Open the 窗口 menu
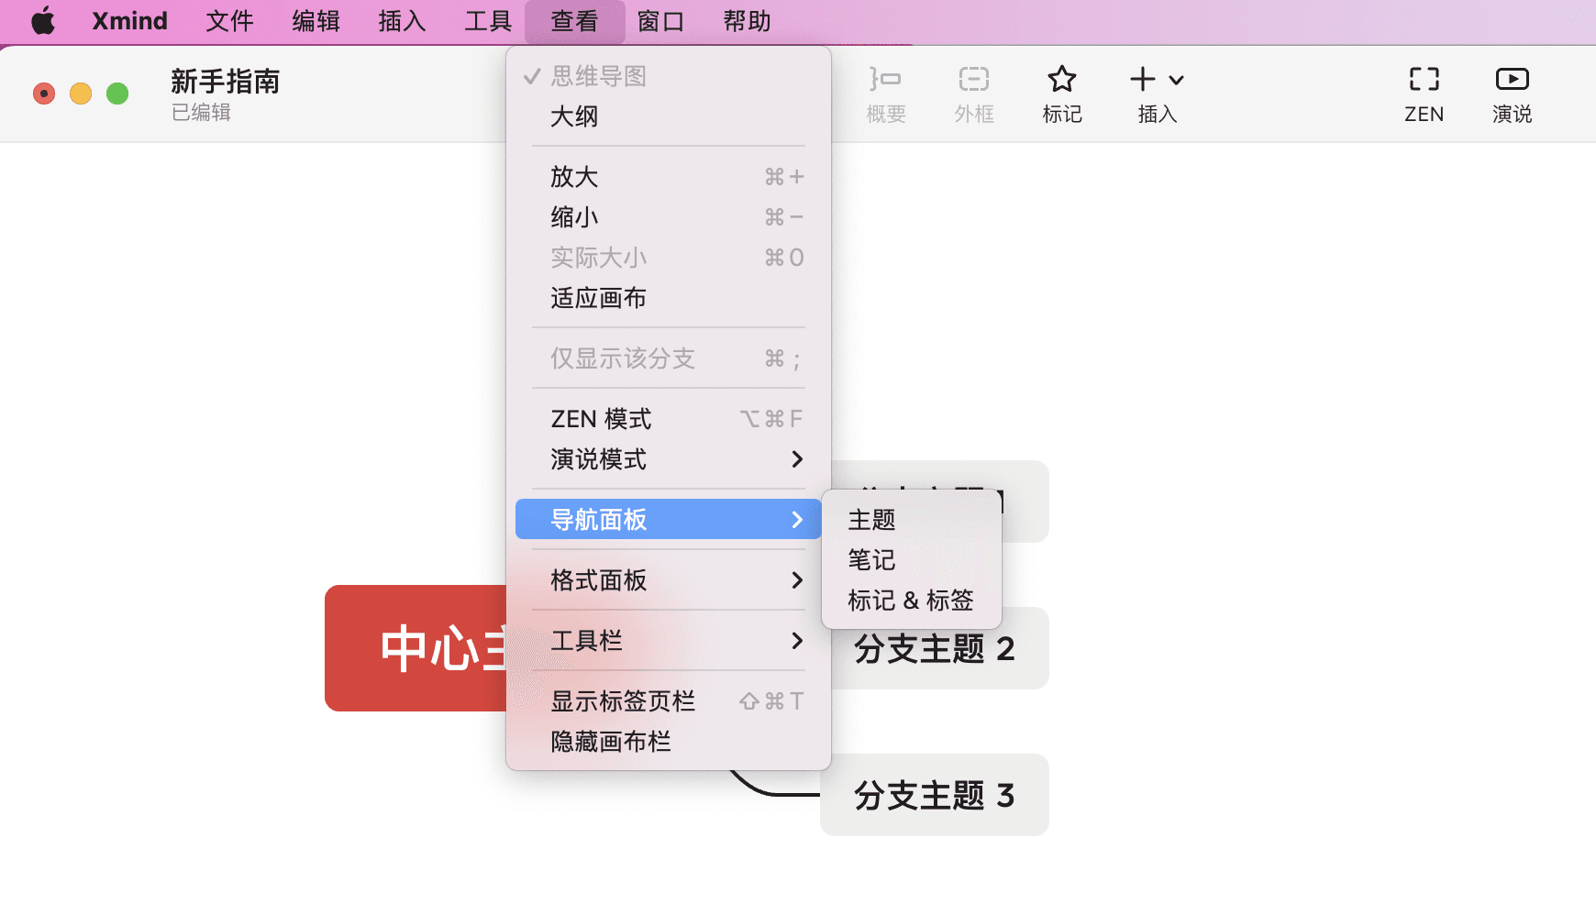The width and height of the screenshot is (1596, 915). point(660,20)
